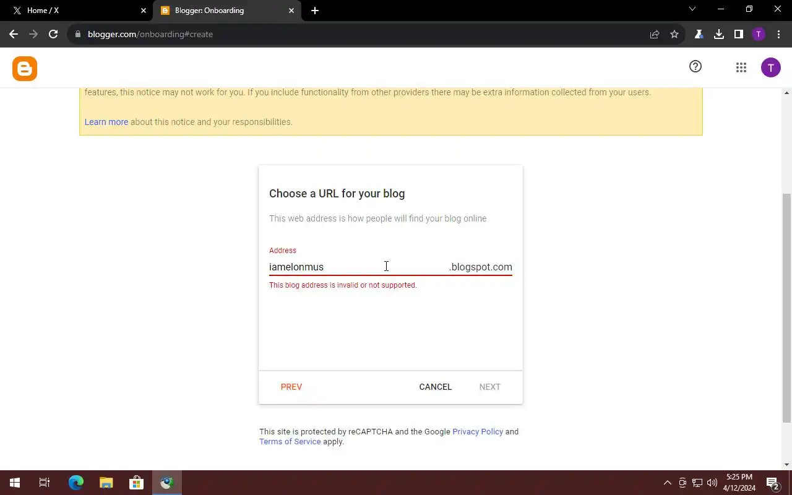Image resolution: width=792 pixels, height=495 pixels.
Task: Click the Choose a URL for your blog heading
Action: pos(337,194)
